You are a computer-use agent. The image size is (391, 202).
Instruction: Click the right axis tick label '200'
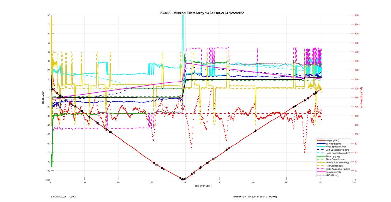pos(357,88)
